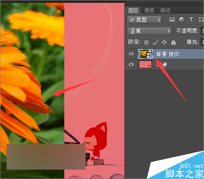Lock position move icon
Viewport: 204px width, 179px height.
[164, 42]
